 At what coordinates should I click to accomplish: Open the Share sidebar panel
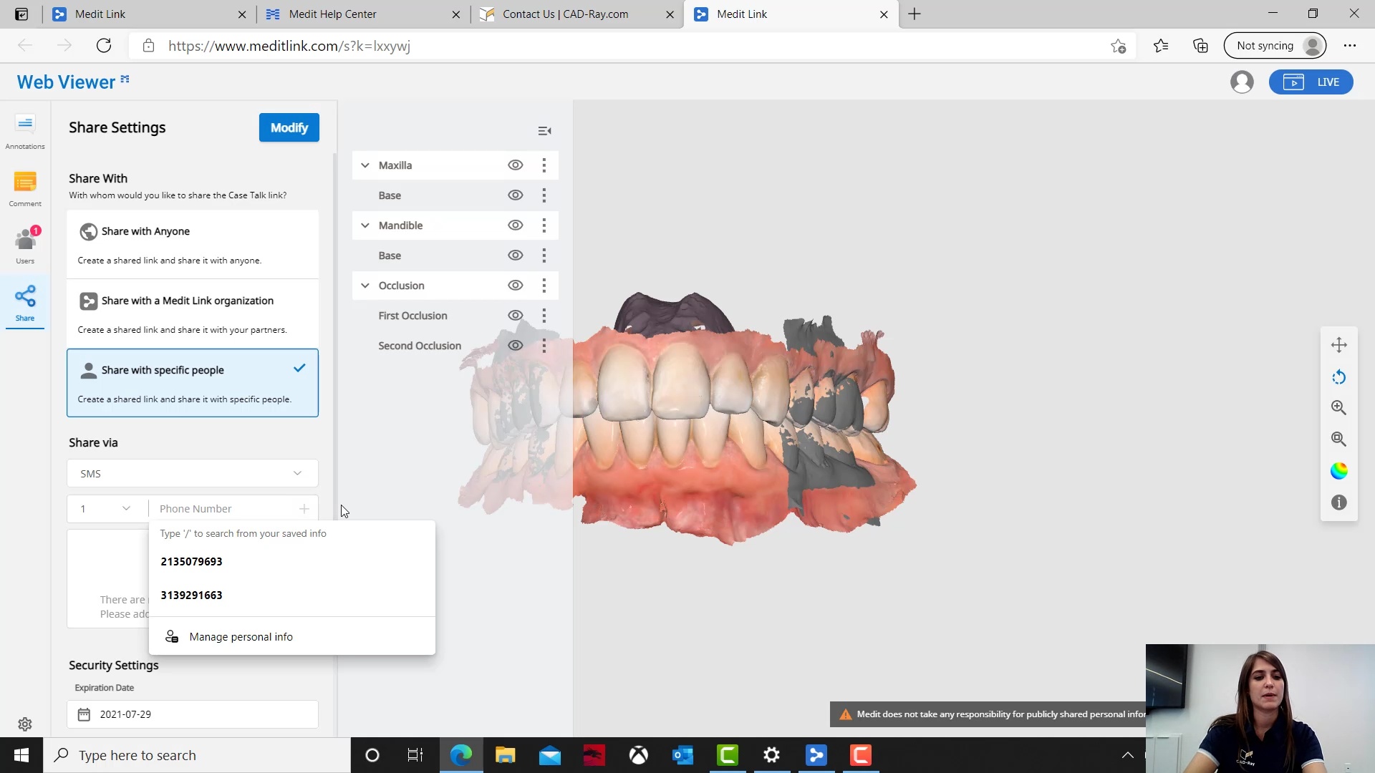tap(25, 303)
